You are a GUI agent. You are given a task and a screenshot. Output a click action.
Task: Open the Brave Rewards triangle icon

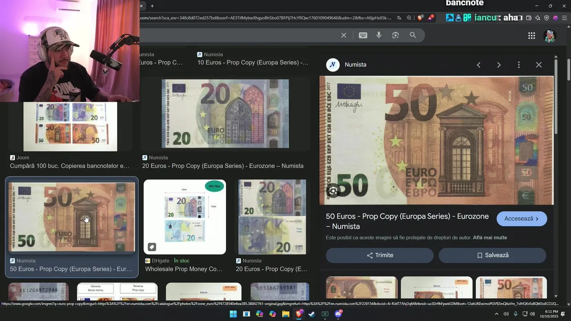pyautogui.click(x=431, y=18)
